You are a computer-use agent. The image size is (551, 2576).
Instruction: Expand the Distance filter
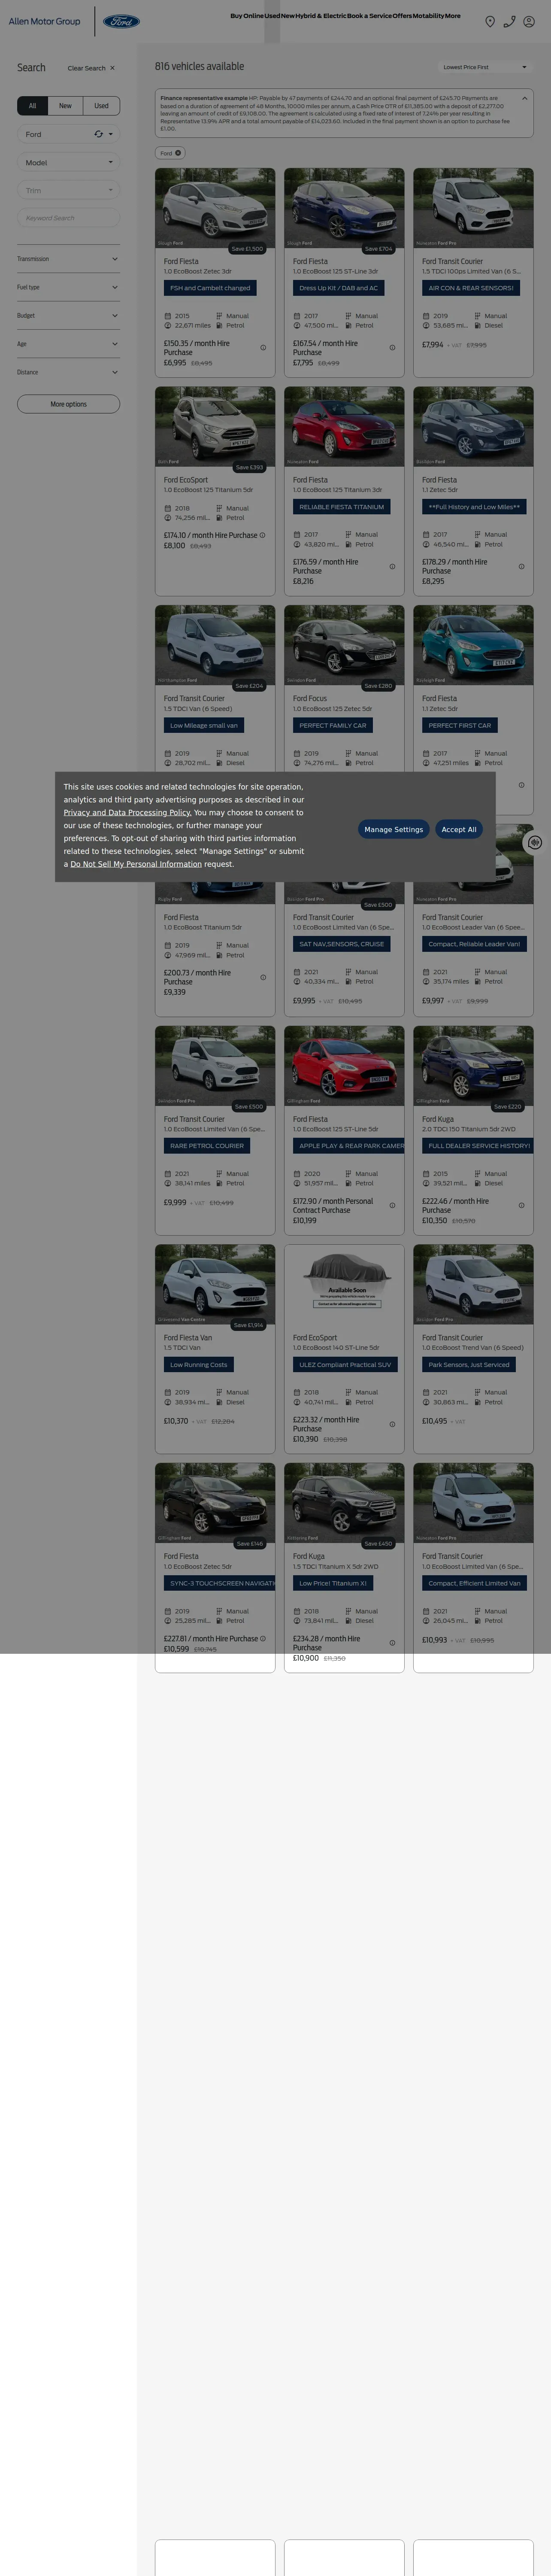[68, 372]
